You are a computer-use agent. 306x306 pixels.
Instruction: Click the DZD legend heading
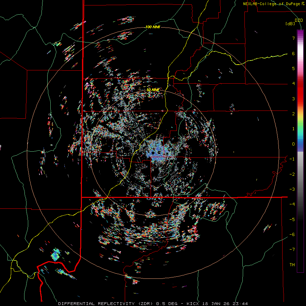[x=299, y=20]
